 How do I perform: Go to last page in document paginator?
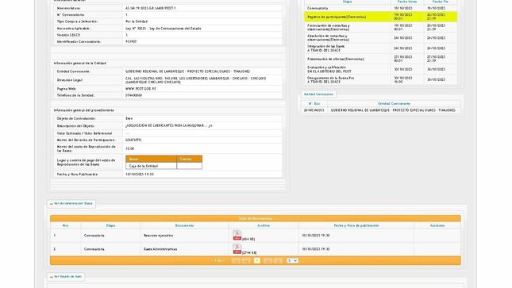pos(278,260)
